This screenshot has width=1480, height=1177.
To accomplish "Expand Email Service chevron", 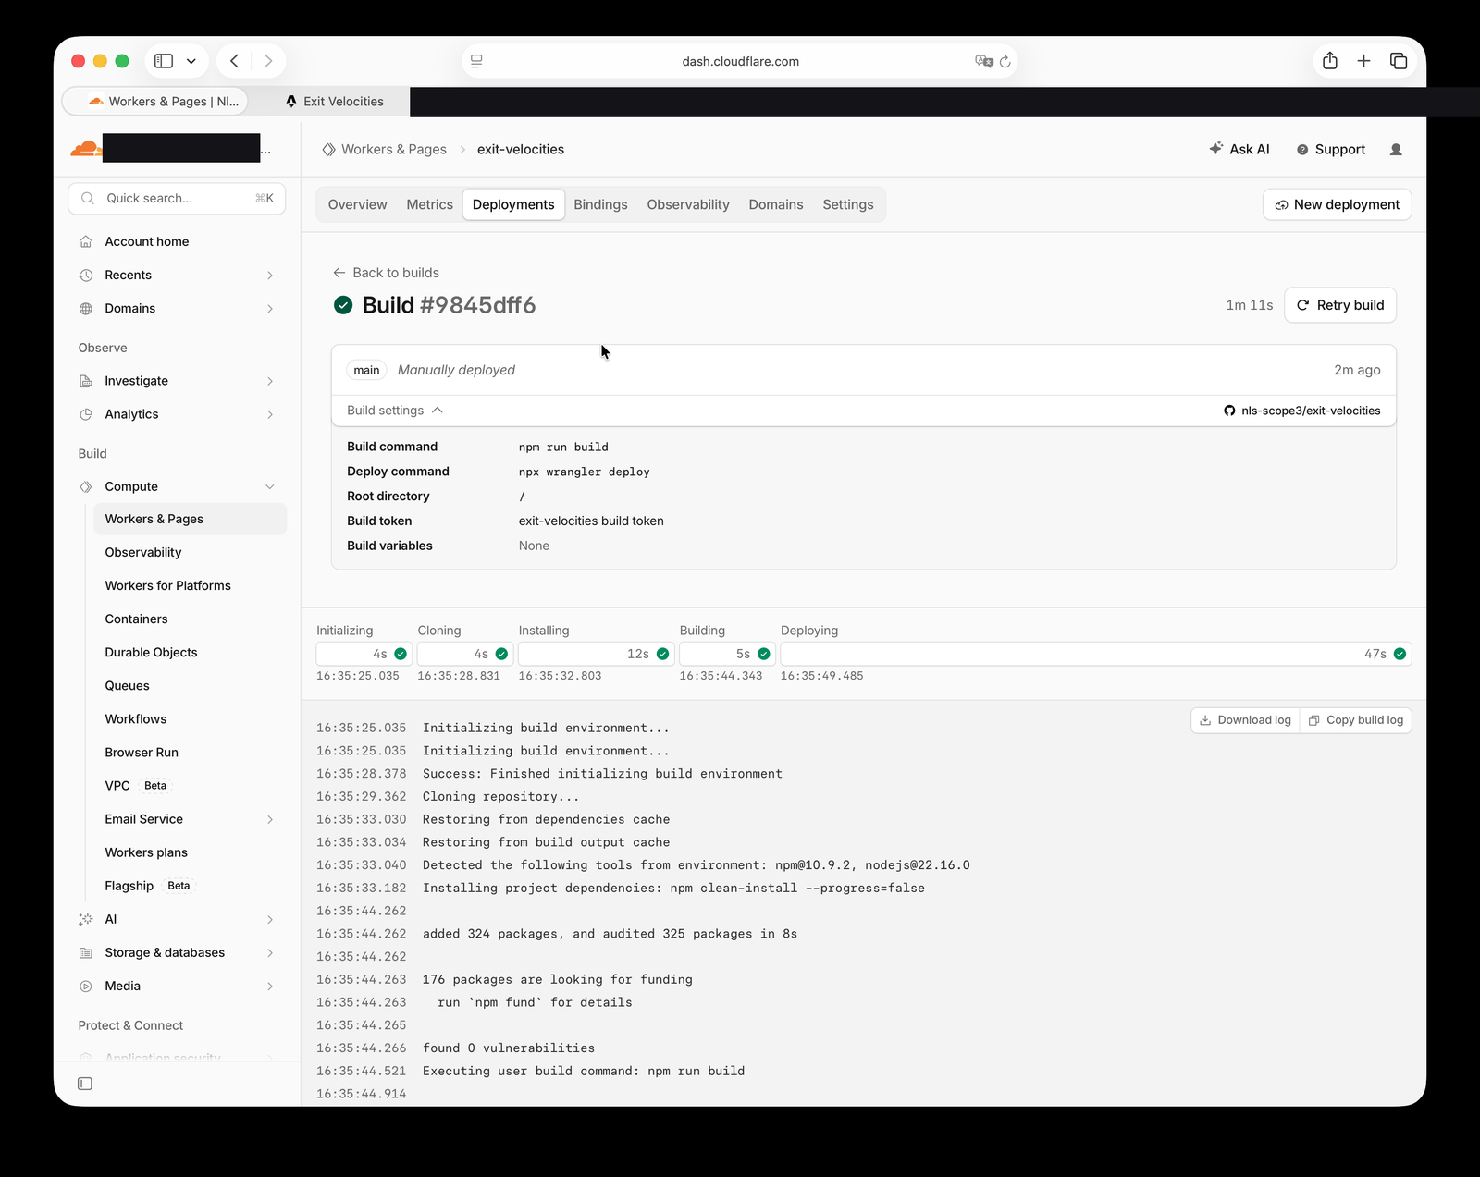I will click(x=270, y=819).
